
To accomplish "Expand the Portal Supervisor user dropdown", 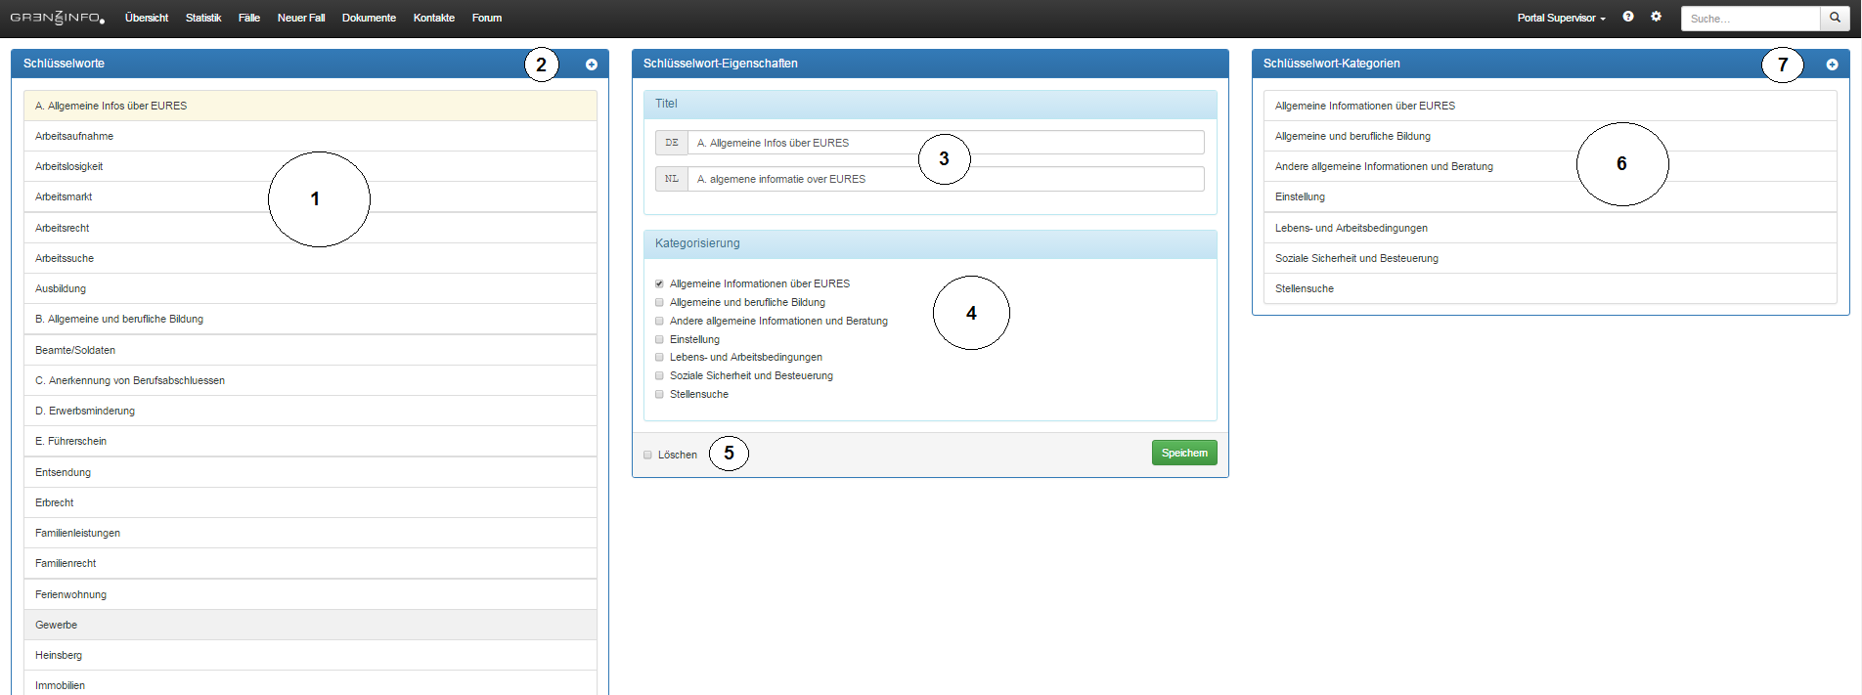I will [1561, 18].
